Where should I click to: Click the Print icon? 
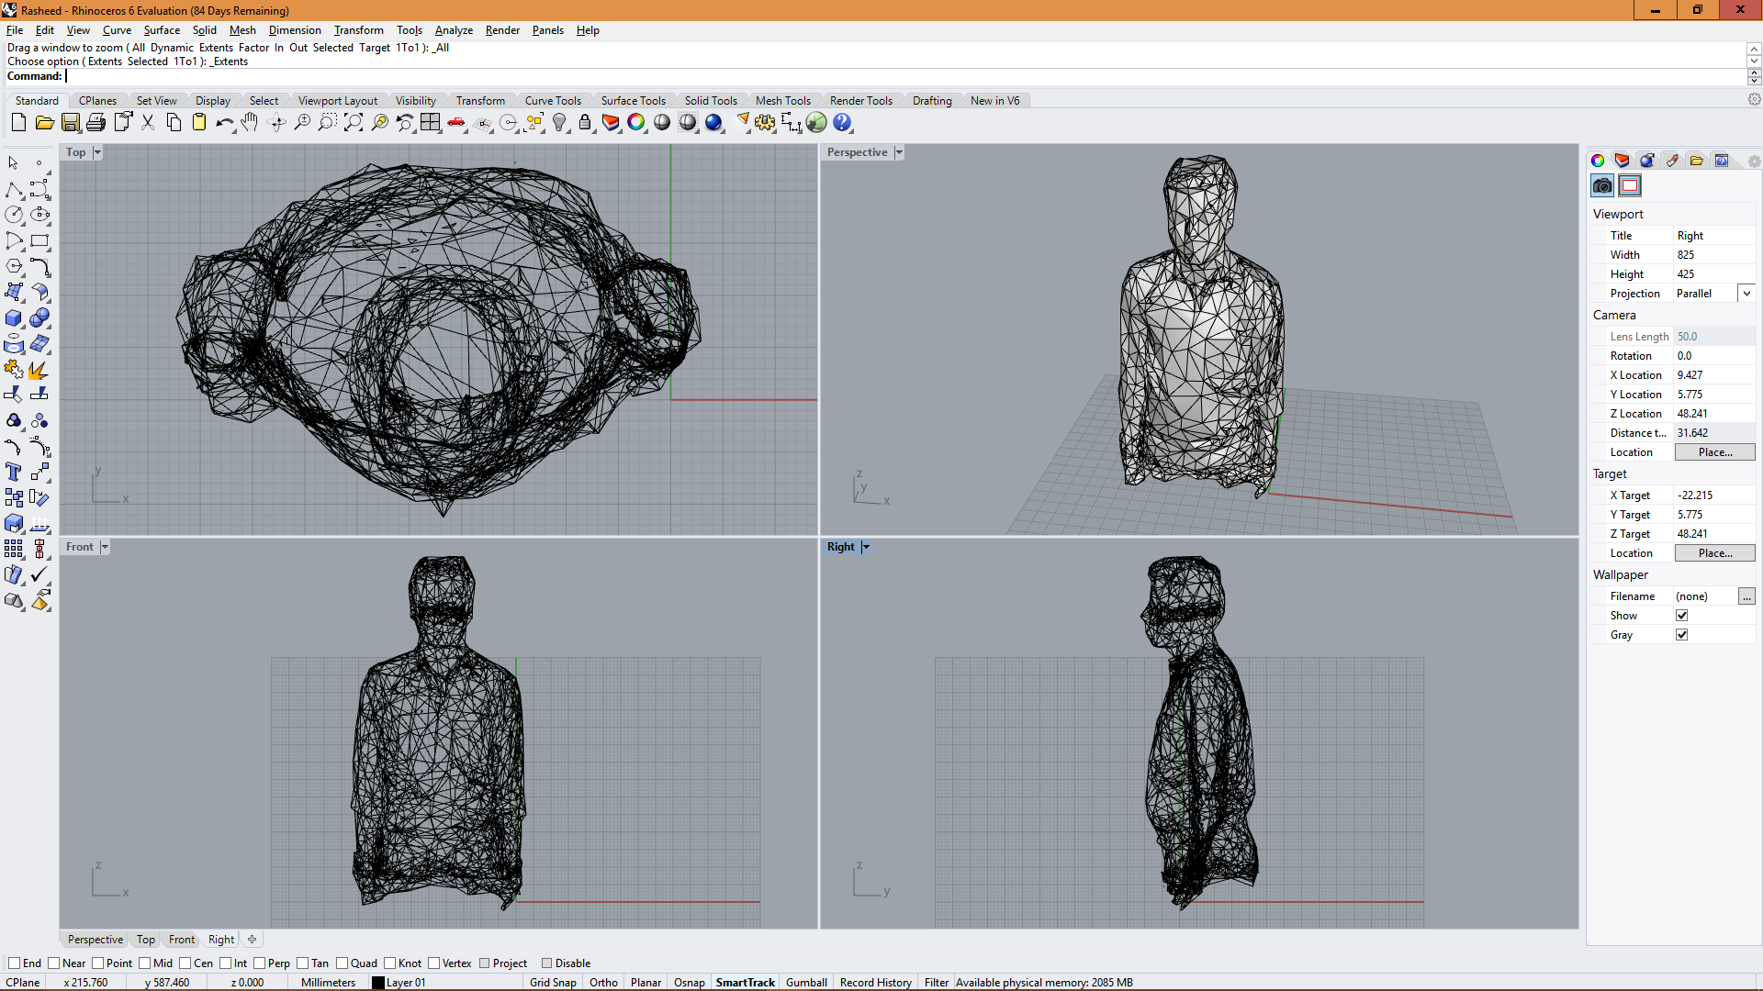(96, 123)
